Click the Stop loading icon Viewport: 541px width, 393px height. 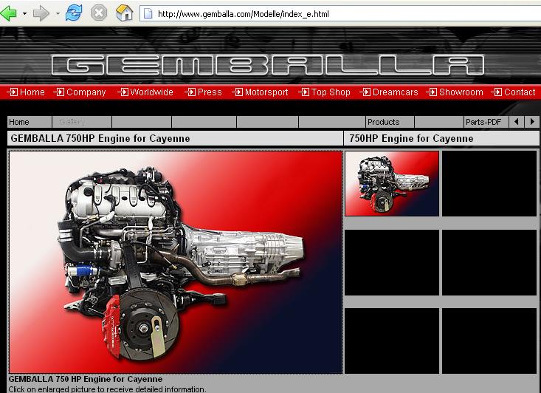coord(99,13)
